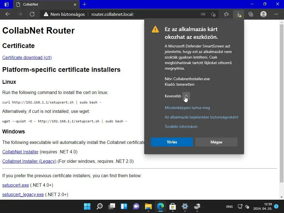Click Az alkalmazás bejelentése biztonságosként link

point(201,117)
